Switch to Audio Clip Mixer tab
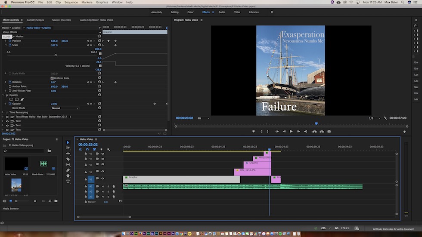Screen dimensions: 422x237 click(96, 20)
